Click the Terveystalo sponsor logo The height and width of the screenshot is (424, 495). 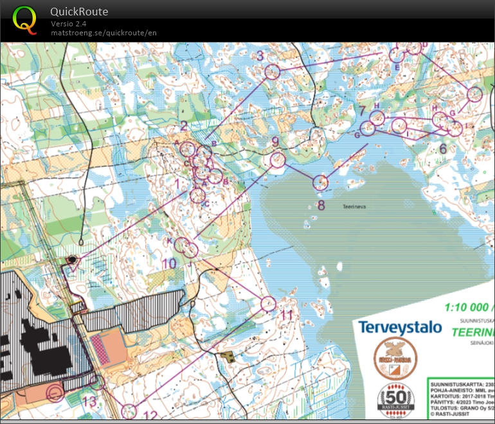tap(400, 327)
